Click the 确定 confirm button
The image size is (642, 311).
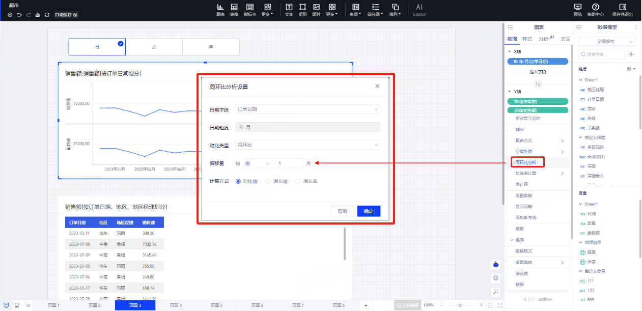(x=369, y=211)
